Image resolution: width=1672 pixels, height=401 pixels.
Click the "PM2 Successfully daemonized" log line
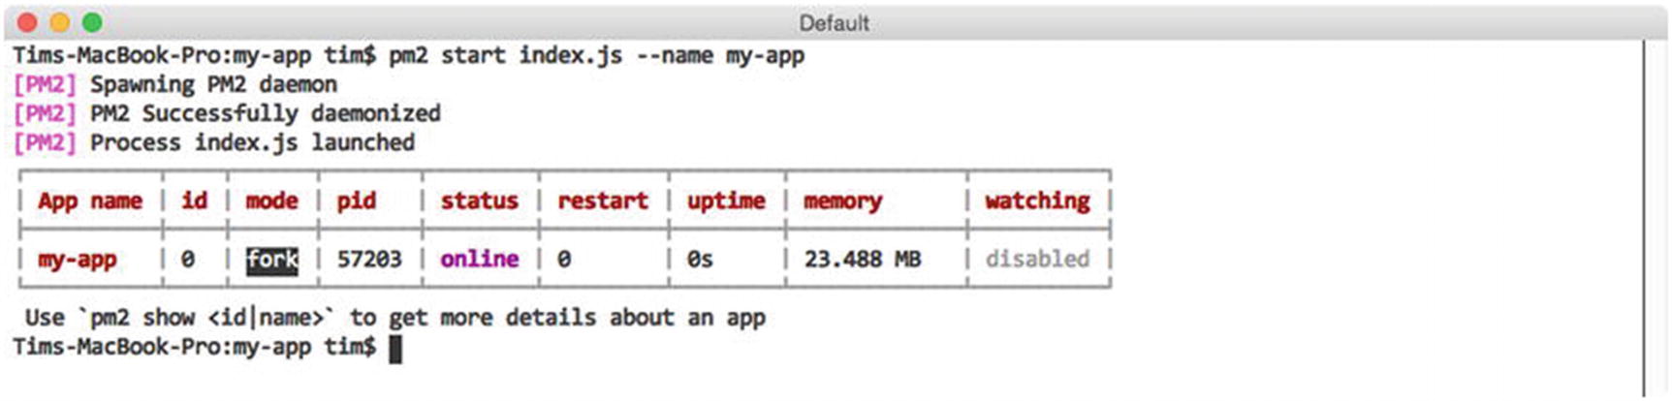point(265,113)
